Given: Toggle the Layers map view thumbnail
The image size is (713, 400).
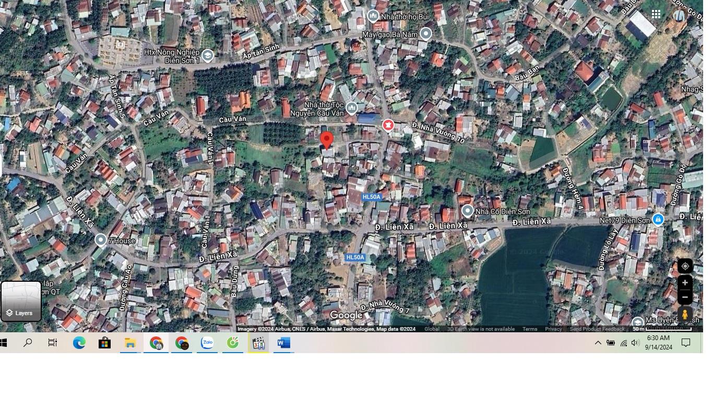Looking at the screenshot, I should (21, 302).
